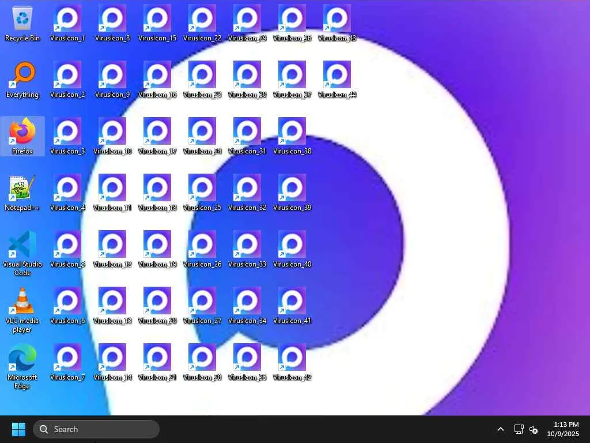Click the VirusIcon_6 shortcut

pos(68,306)
